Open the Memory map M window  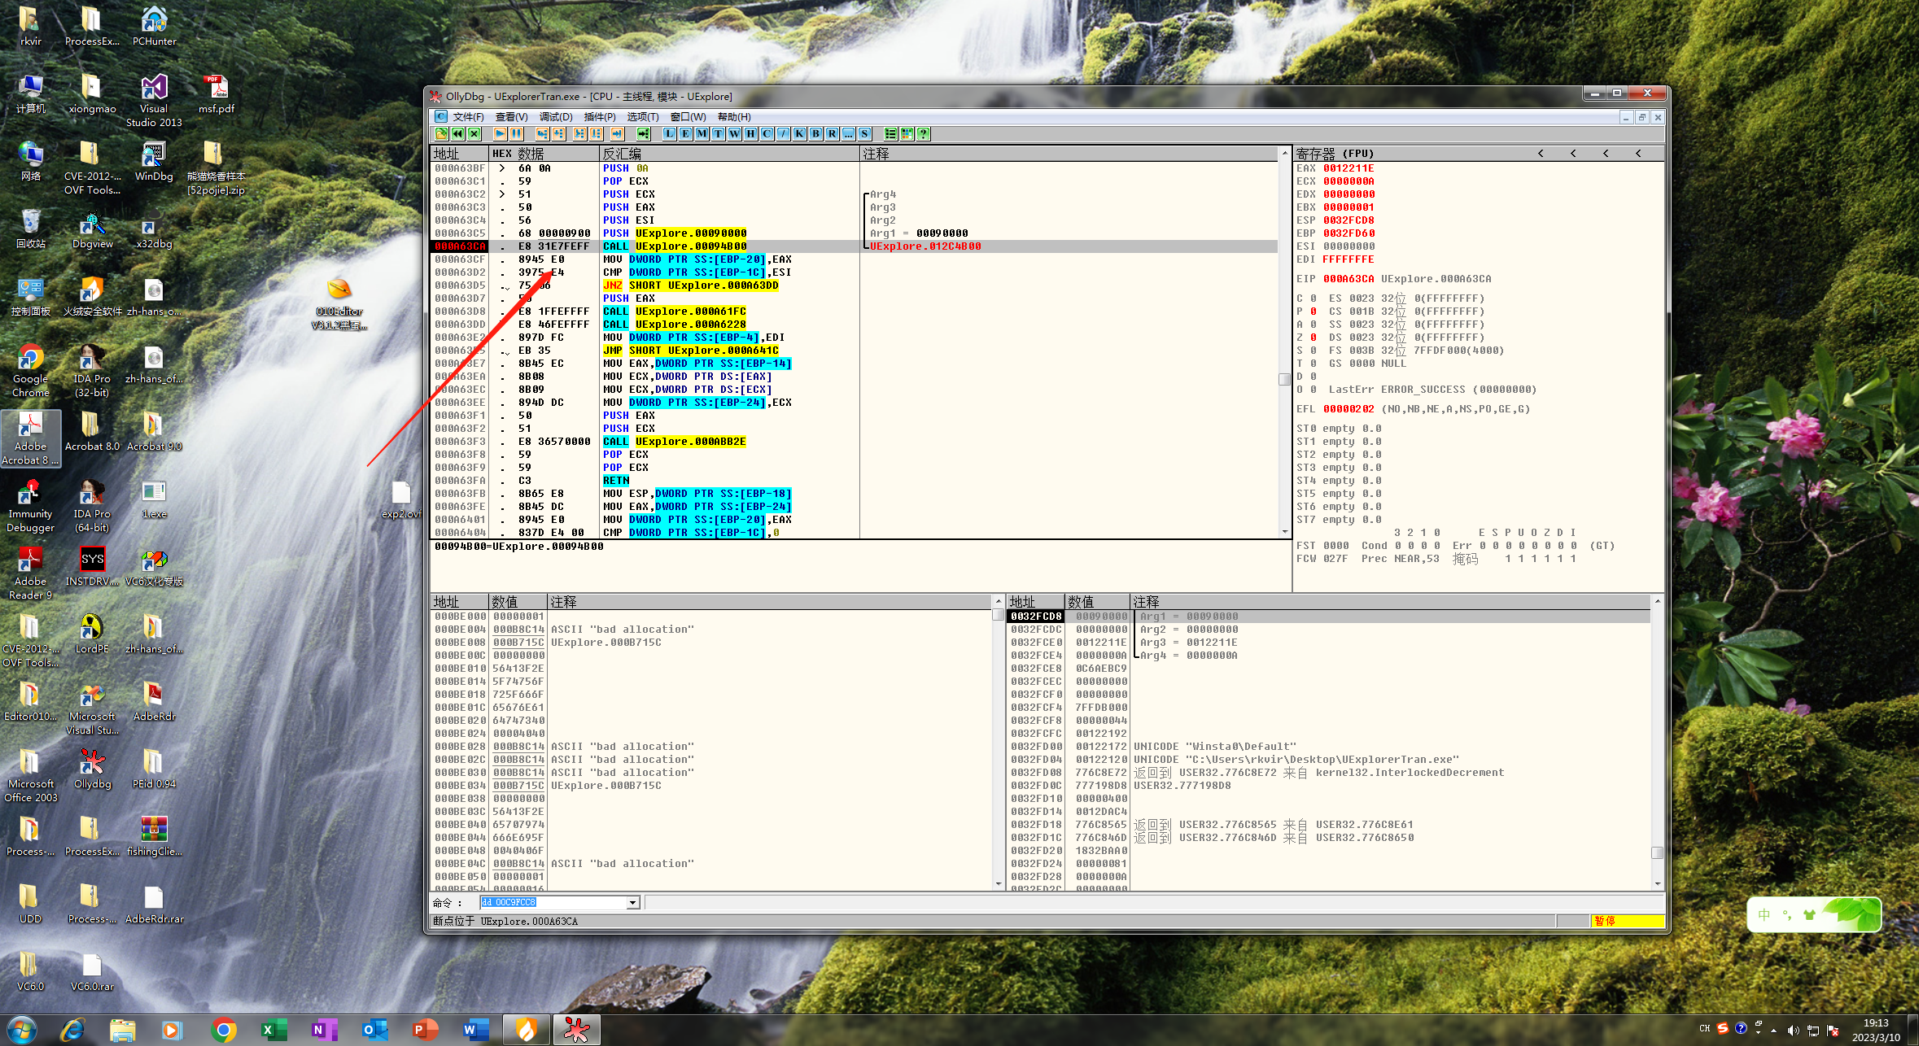tap(702, 133)
